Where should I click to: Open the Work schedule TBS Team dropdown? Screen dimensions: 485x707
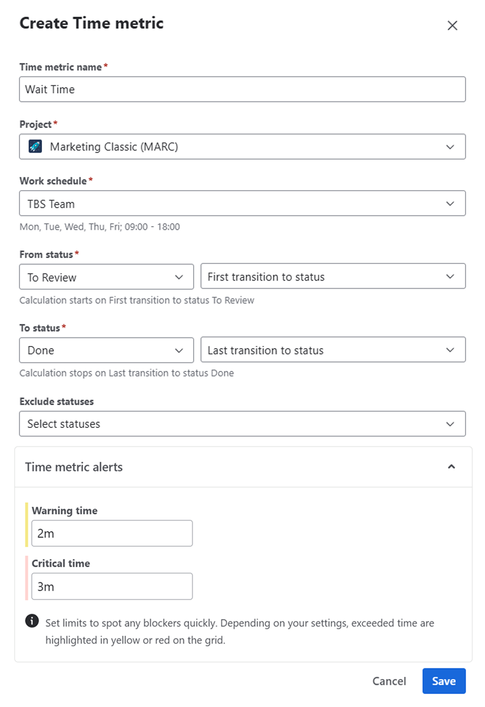[x=242, y=203]
